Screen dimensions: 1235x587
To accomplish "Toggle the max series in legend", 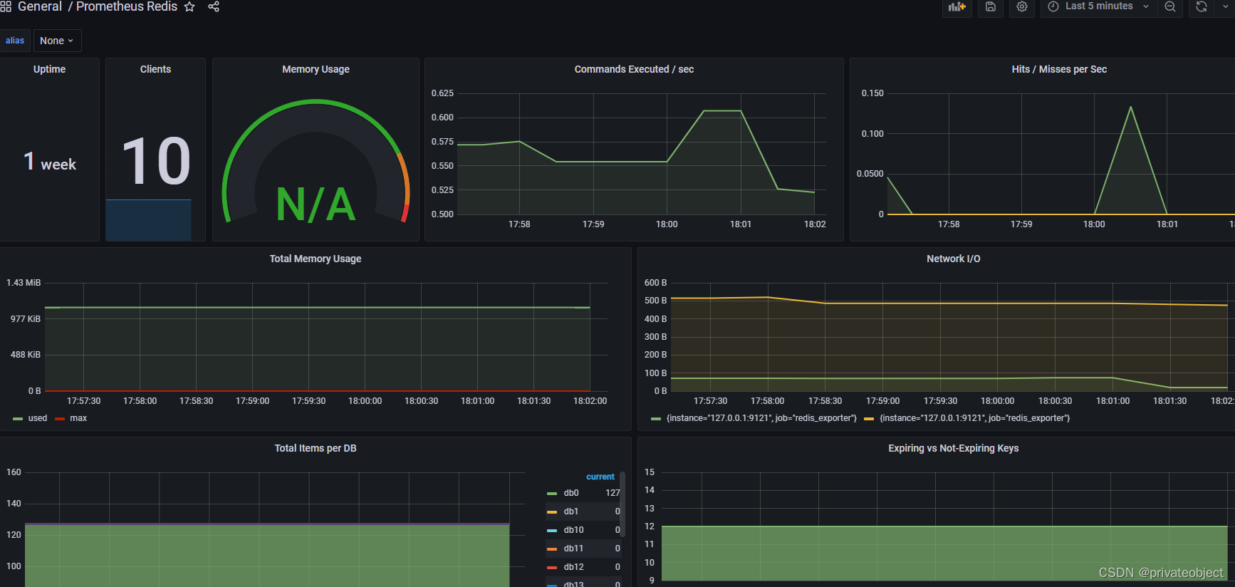I will (x=78, y=418).
